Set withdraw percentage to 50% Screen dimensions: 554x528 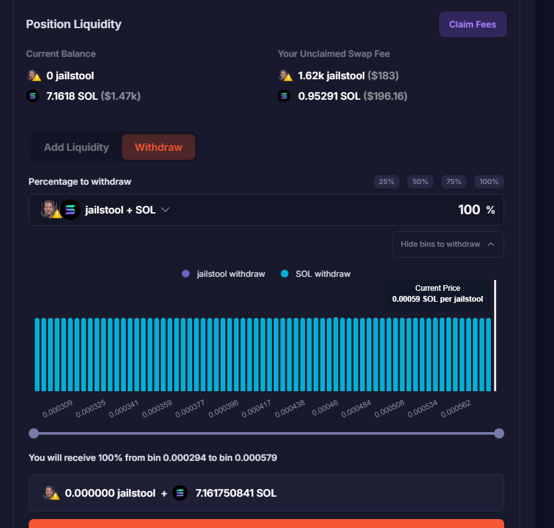[x=420, y=182]
